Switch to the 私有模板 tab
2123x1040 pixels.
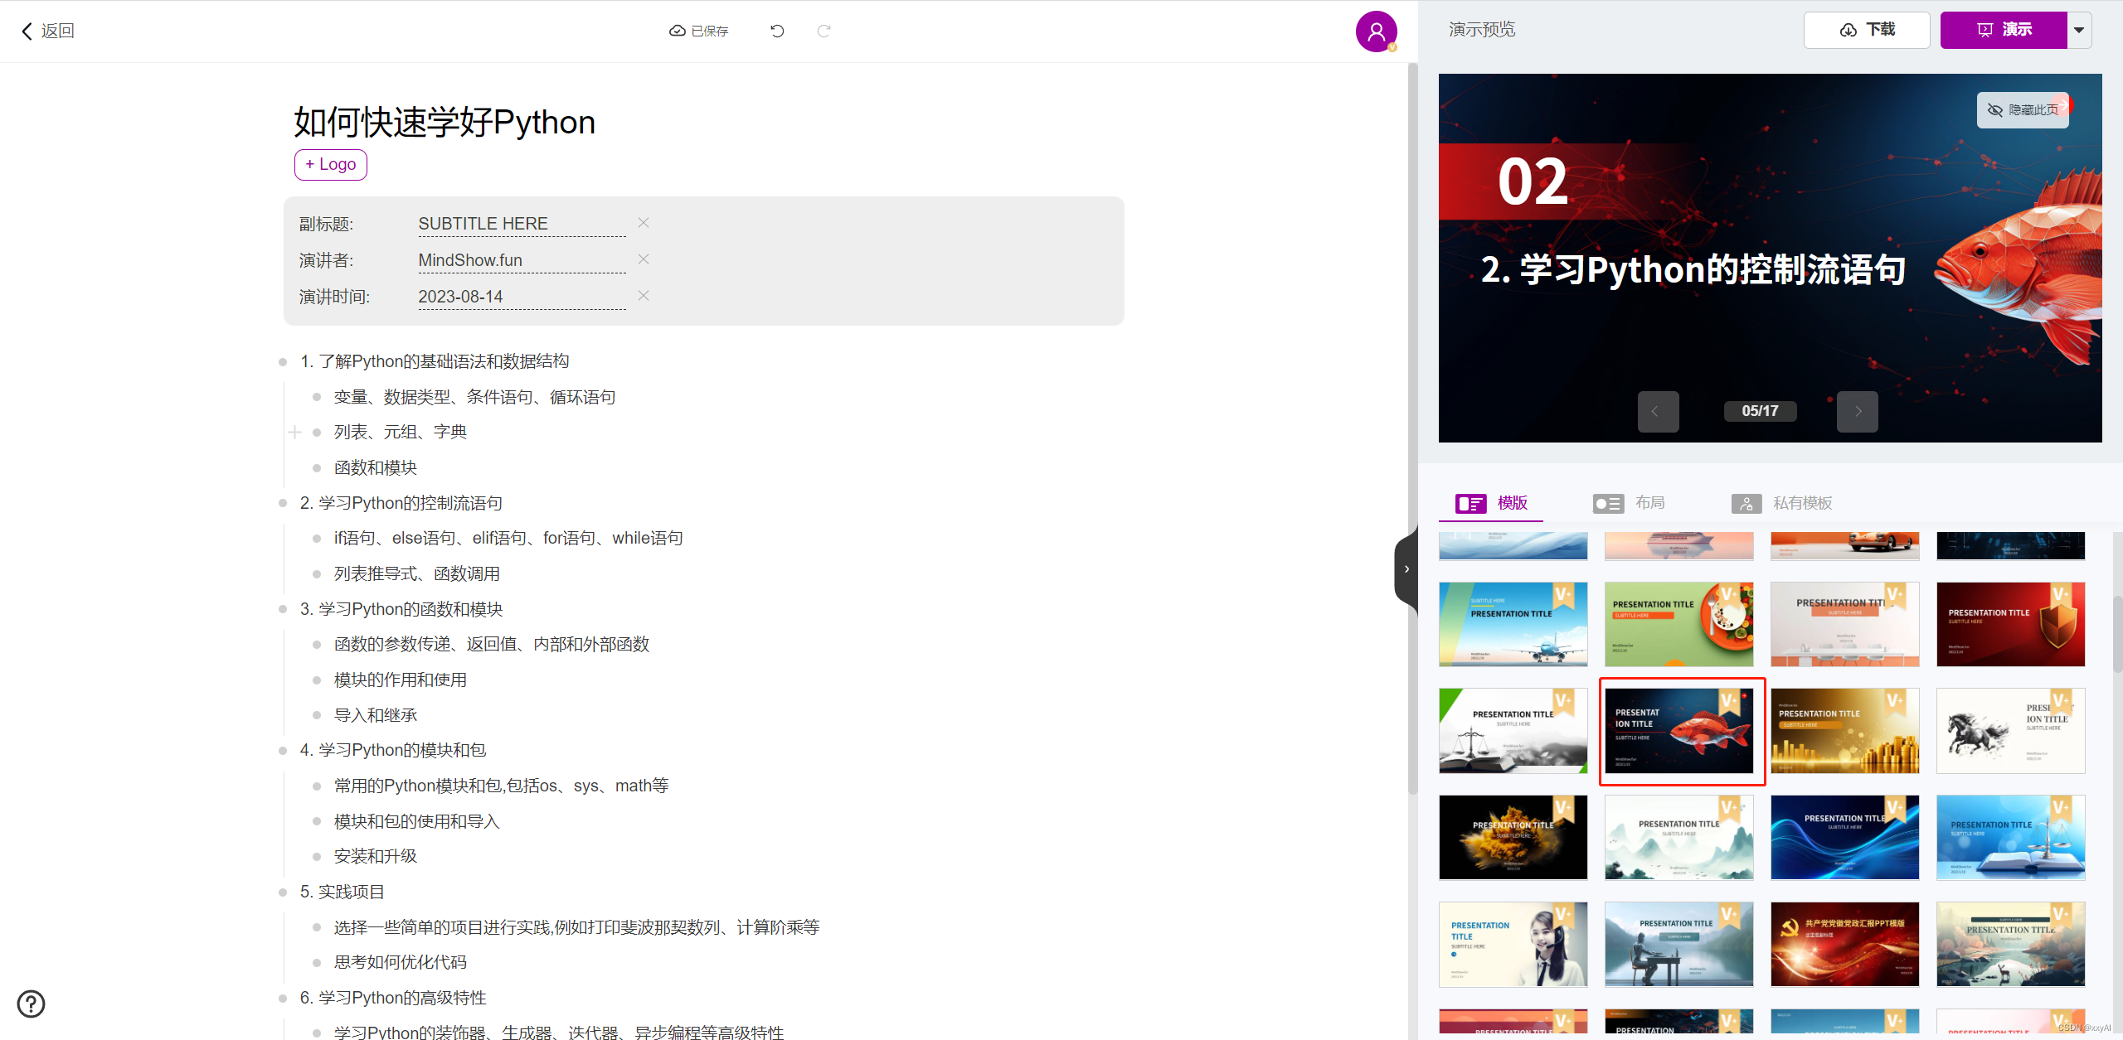pyautogui.click(x=1781, y=503)
